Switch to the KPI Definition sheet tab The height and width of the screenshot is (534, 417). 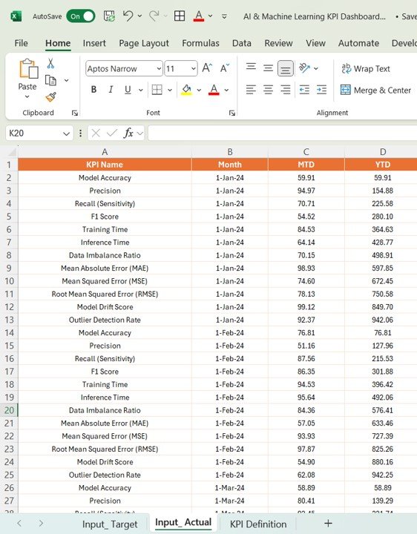coord(258,524)
